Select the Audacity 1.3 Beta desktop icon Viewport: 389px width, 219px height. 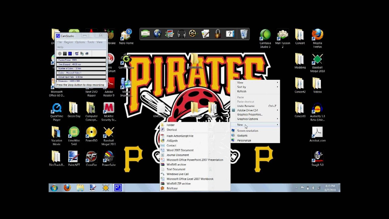[318, 112]
